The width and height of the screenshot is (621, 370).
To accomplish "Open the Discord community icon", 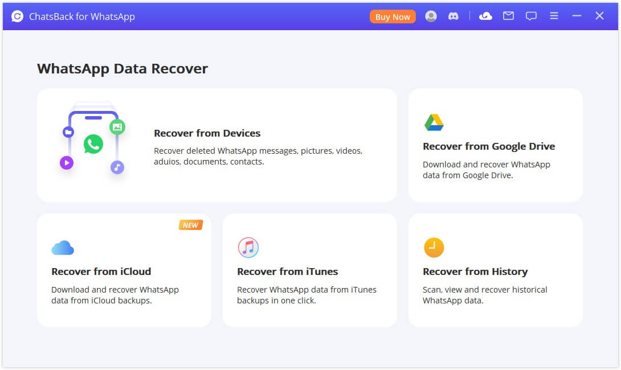I will point(454,16).
